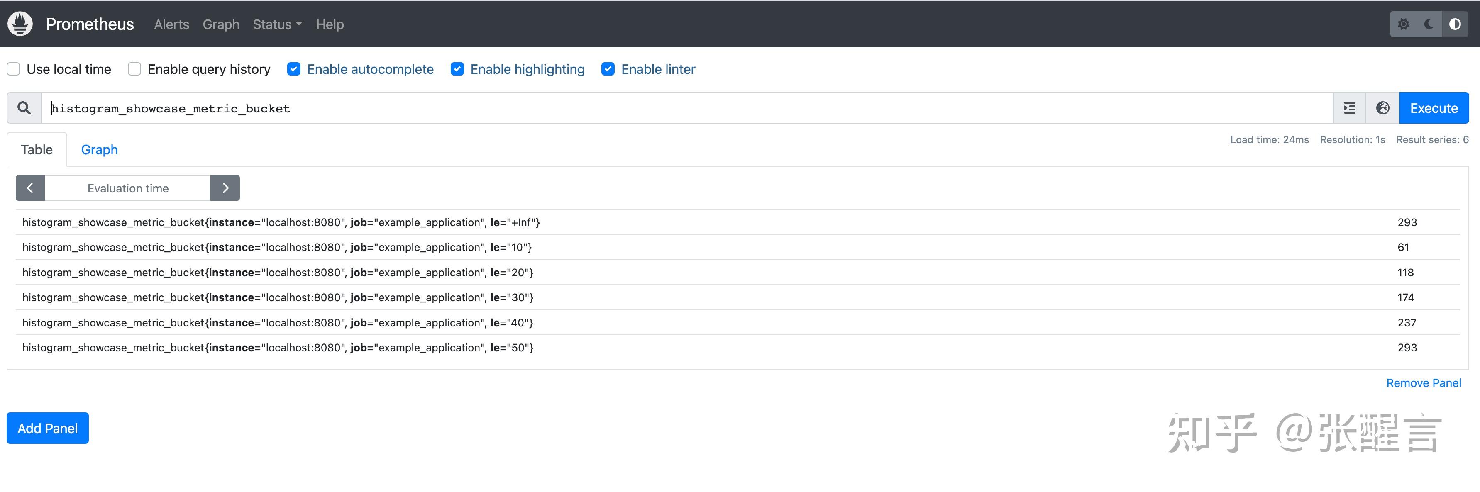Viewport: 1480px width, 492px height.
Task: Disable the Enable linter checkbox
Action: 608,69
